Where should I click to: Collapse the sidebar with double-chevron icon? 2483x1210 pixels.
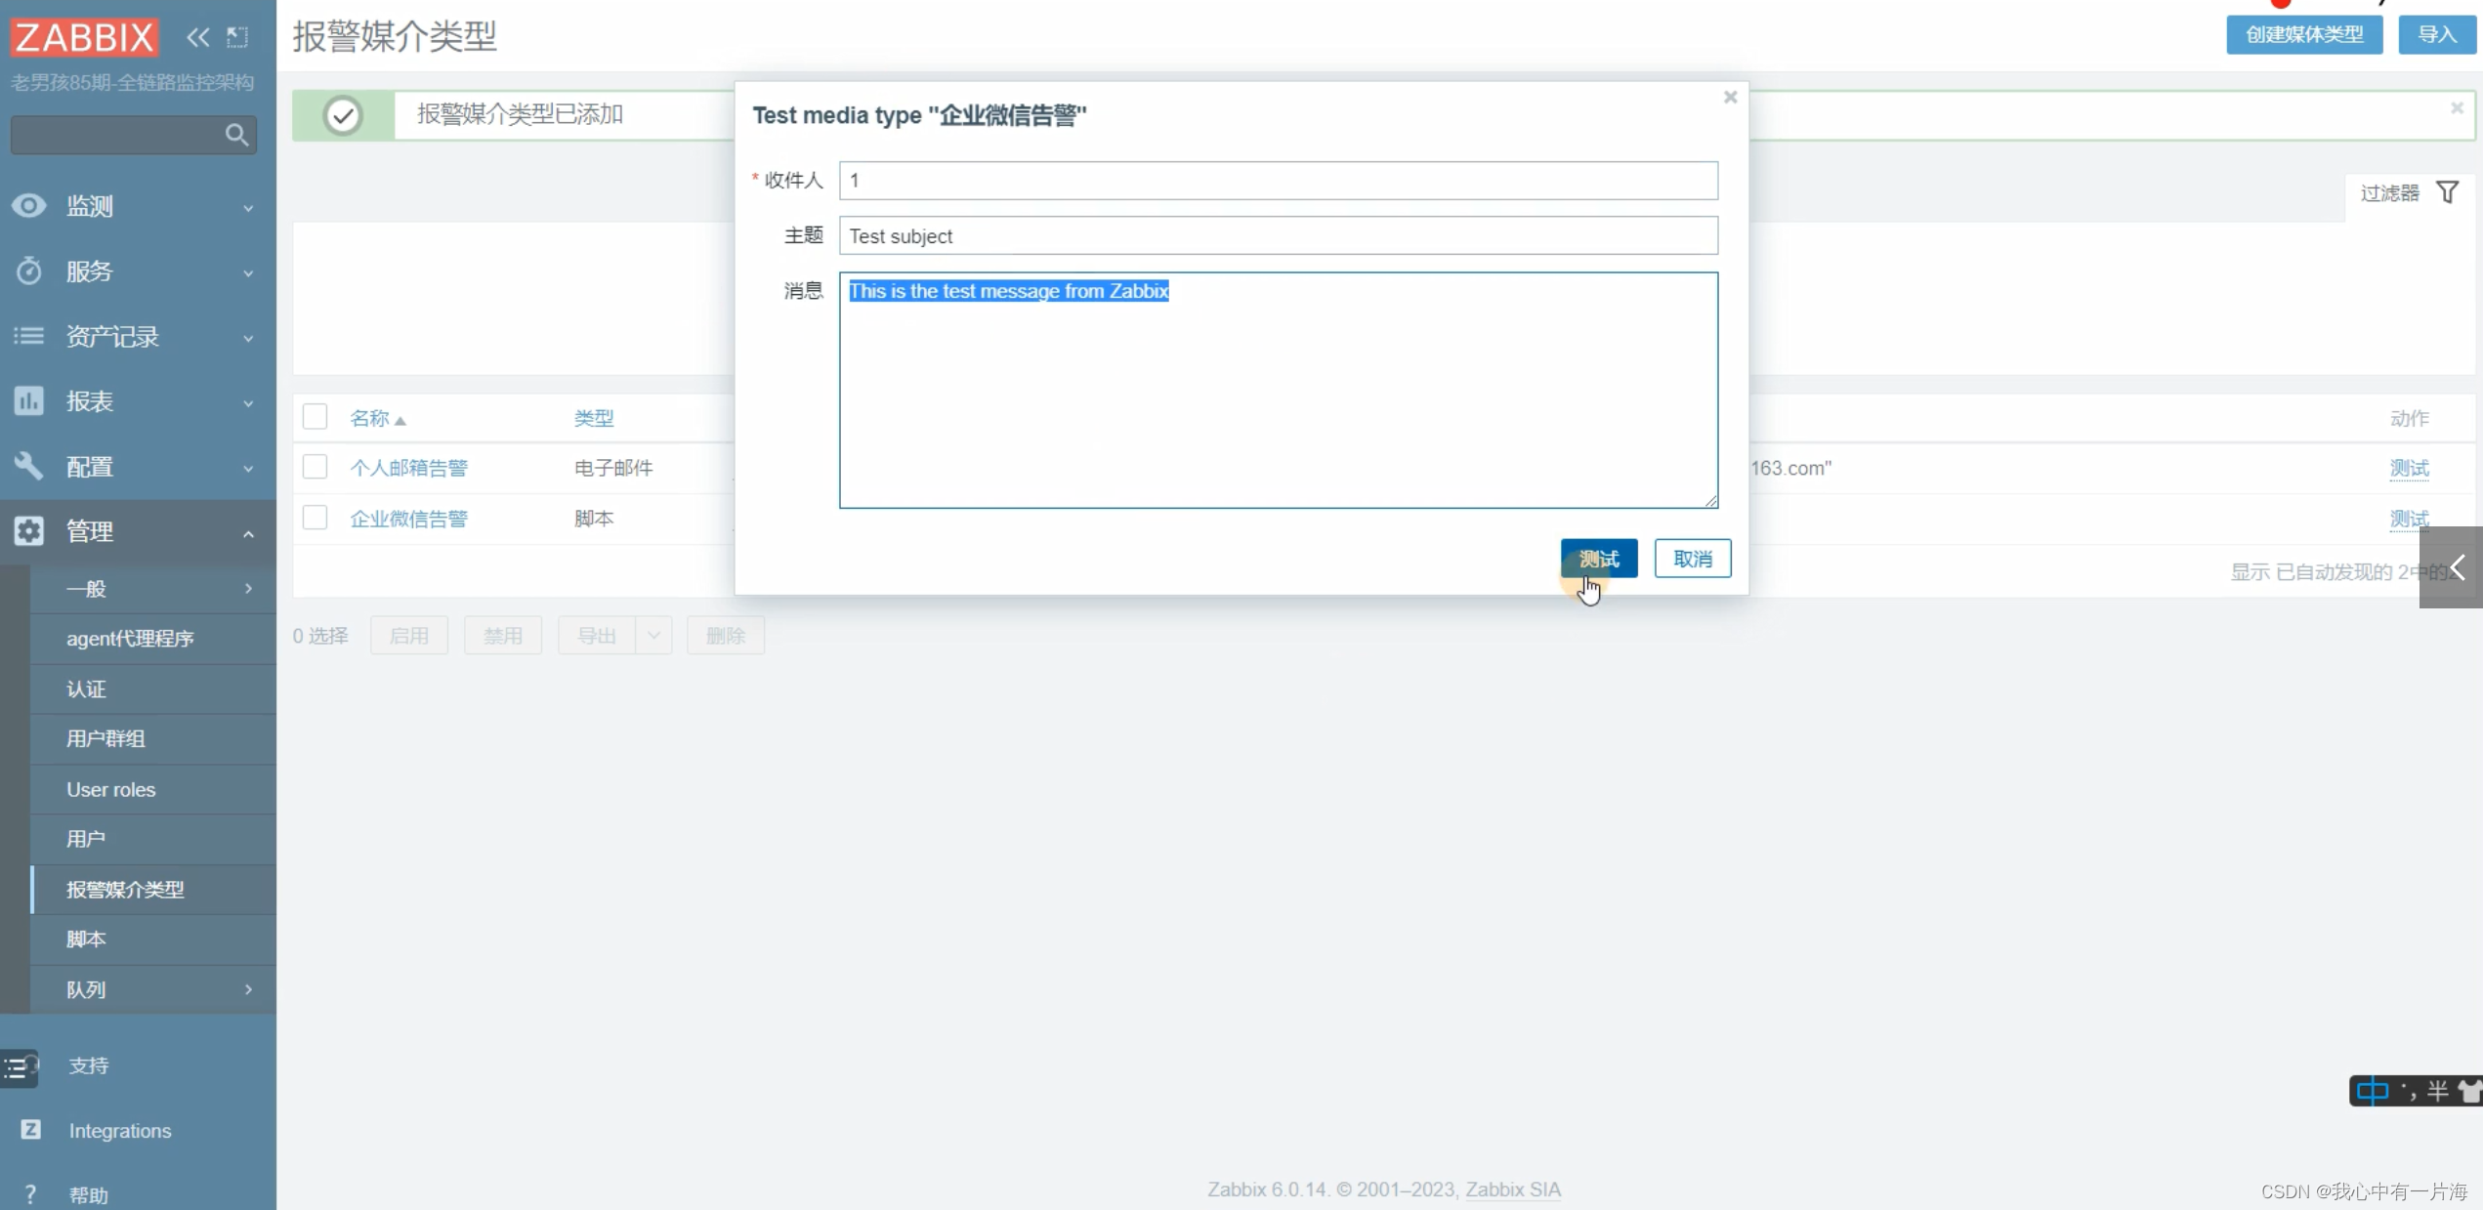pyautogui.click(x=198, y=37)
